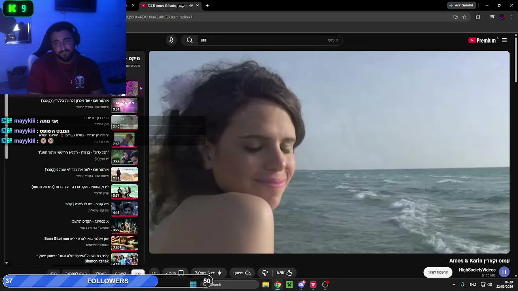Screen dimensions: 518x291
Task: Open the Windows Start menu
Action: 193,285
